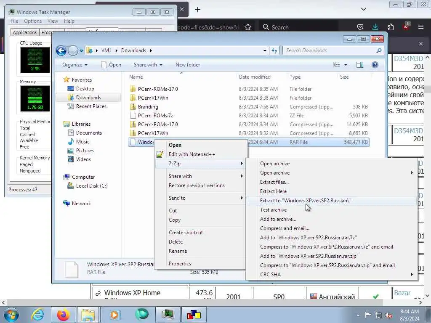
Task: Click the Explorer back arrow button
Action: pos(61,50)
